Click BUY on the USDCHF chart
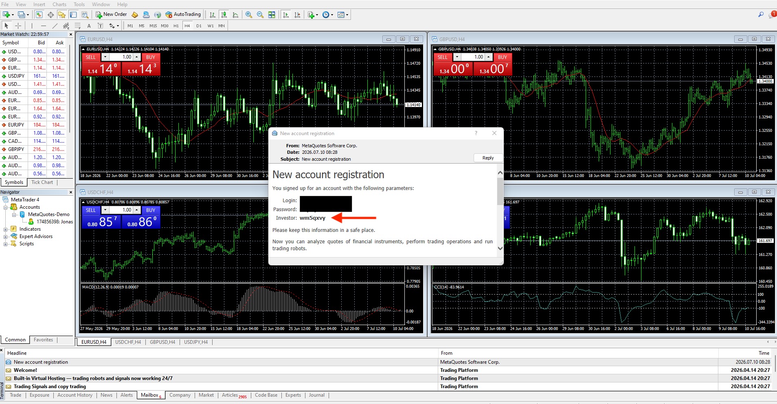This screenshot has width=777, height=404. [x=151, y=210]
